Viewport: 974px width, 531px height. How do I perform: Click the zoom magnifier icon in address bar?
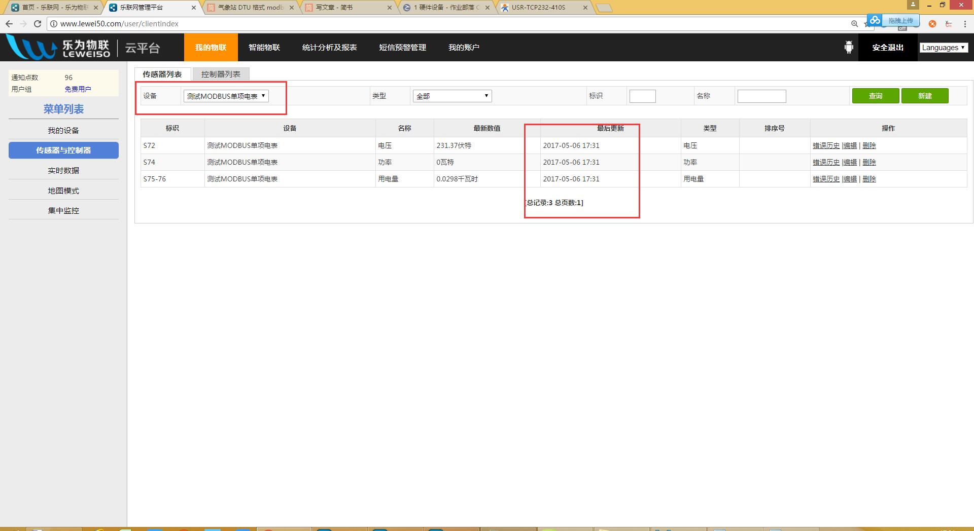point(855,24)
